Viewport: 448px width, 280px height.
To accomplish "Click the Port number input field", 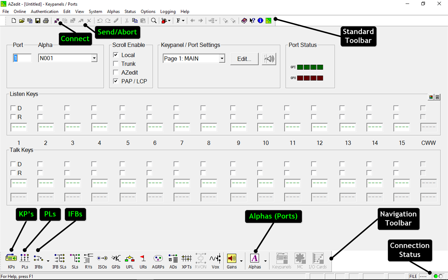I will [x=22, y=58].
